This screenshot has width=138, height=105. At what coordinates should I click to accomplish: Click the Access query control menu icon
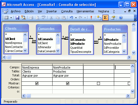[6, 11]
